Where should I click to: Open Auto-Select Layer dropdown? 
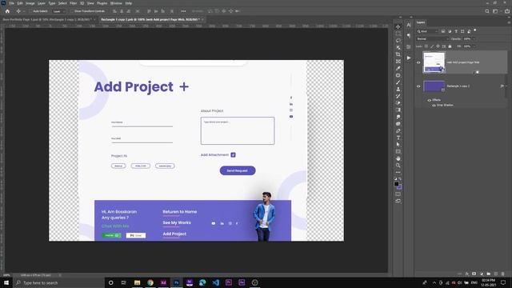(58, 11)
